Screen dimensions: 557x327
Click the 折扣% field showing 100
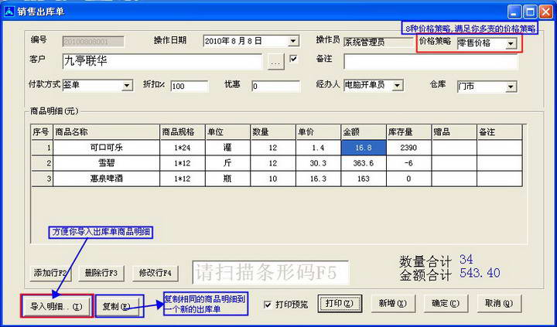(190, 87)
